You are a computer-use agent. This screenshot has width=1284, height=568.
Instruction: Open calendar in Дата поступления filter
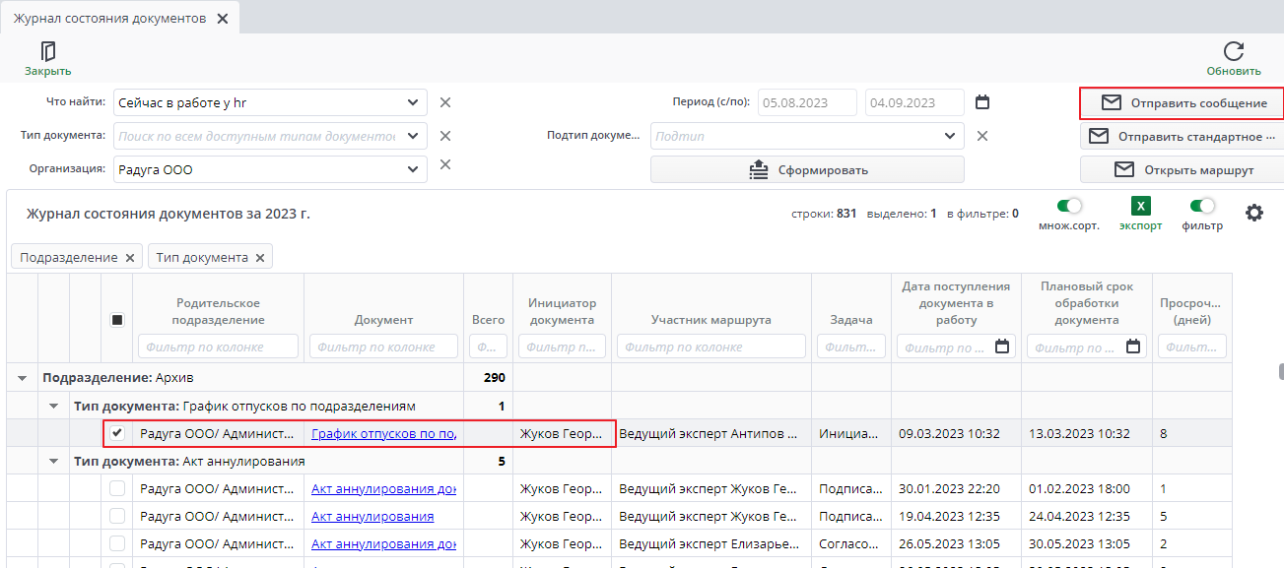click(1002, 347)
